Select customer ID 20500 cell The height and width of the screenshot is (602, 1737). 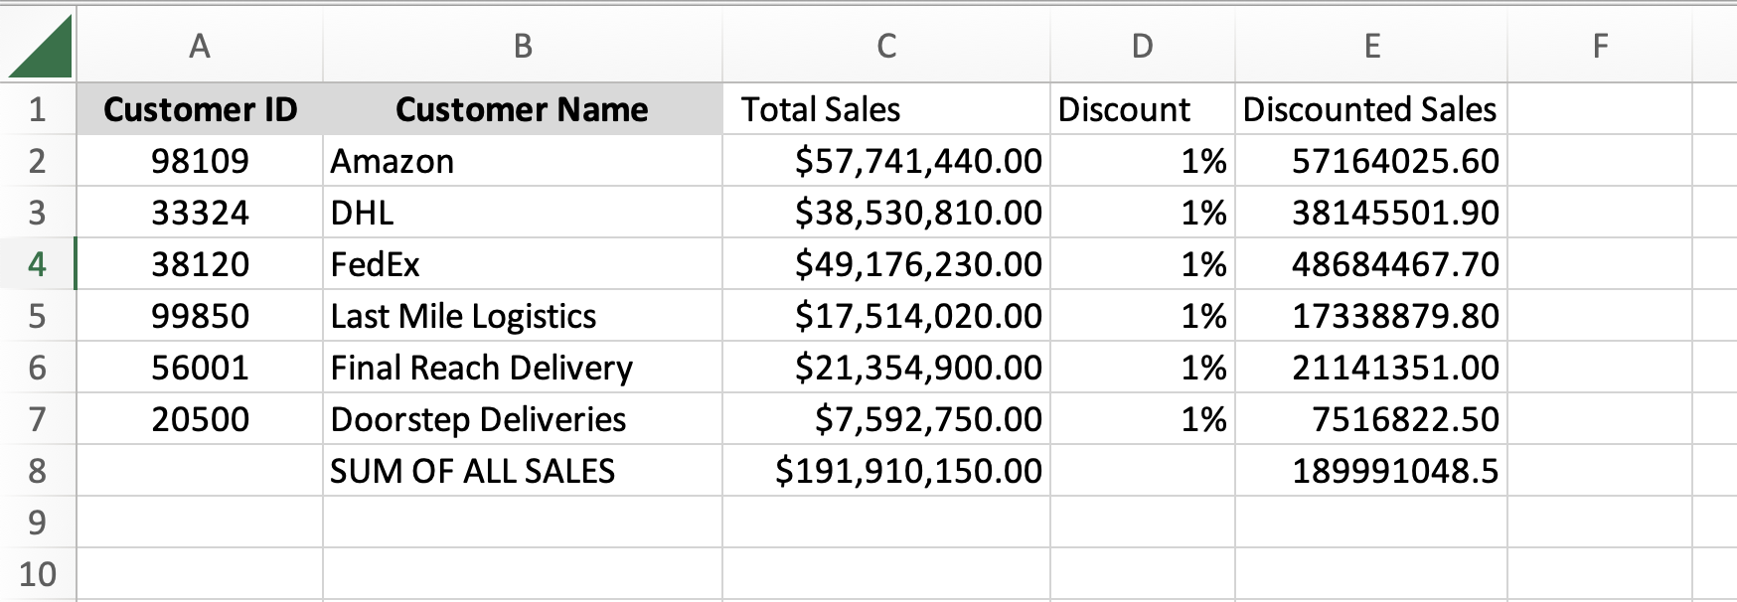pos(200,419)
